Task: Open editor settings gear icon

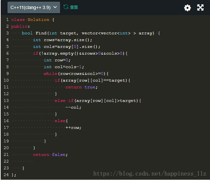Action: [187, 8]
